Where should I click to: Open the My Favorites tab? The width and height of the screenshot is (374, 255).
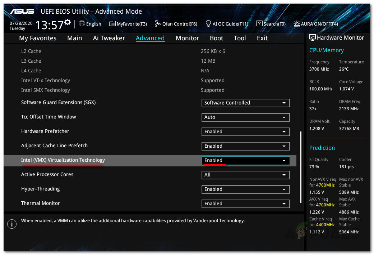coord(38,38)
